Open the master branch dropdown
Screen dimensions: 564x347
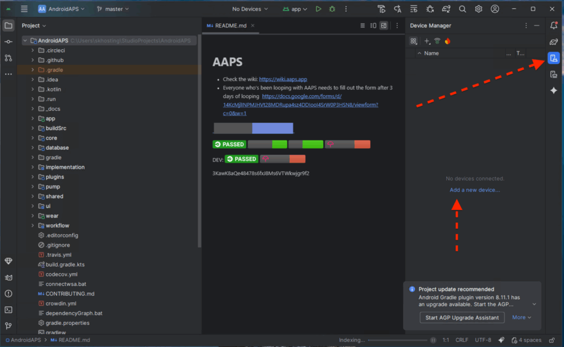pos(113,9)
